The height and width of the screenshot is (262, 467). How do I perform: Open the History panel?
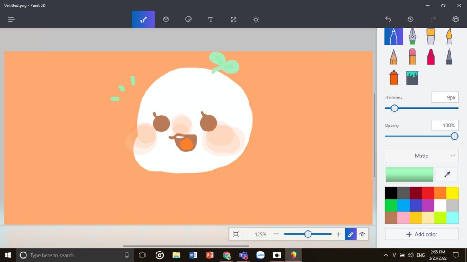[x=410, y=19]
